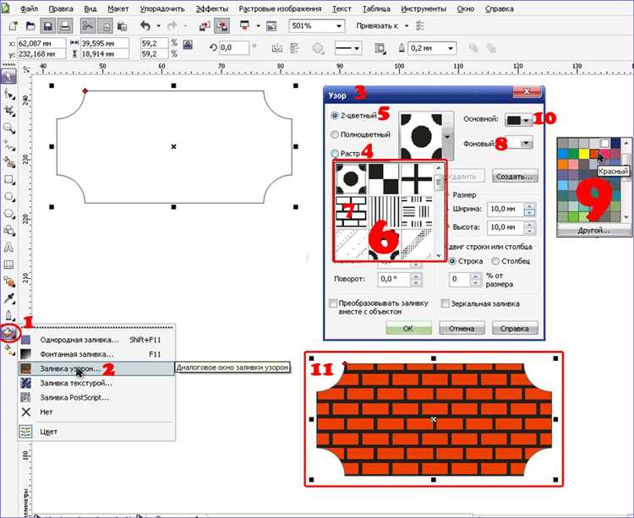Select the Table tool in the toolbox

click(9, 264)
